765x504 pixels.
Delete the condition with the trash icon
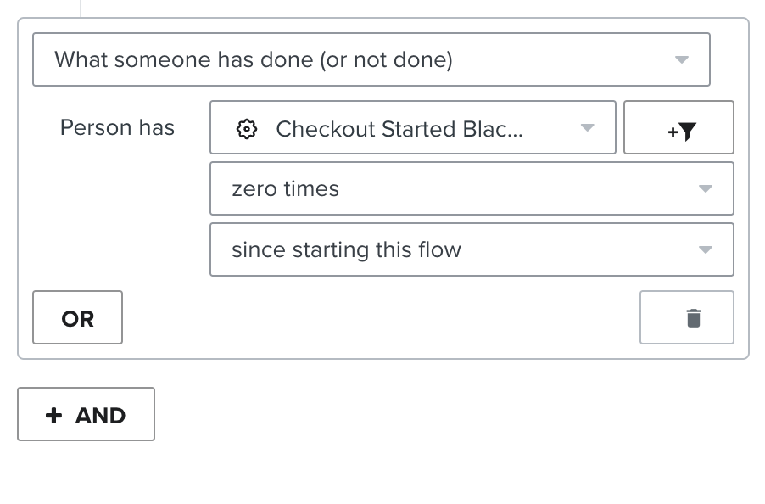coord(693,318)
